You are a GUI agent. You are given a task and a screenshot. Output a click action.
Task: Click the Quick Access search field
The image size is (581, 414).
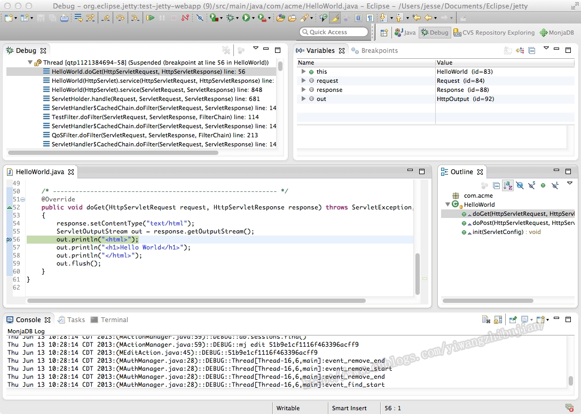(x=334, y=32)
